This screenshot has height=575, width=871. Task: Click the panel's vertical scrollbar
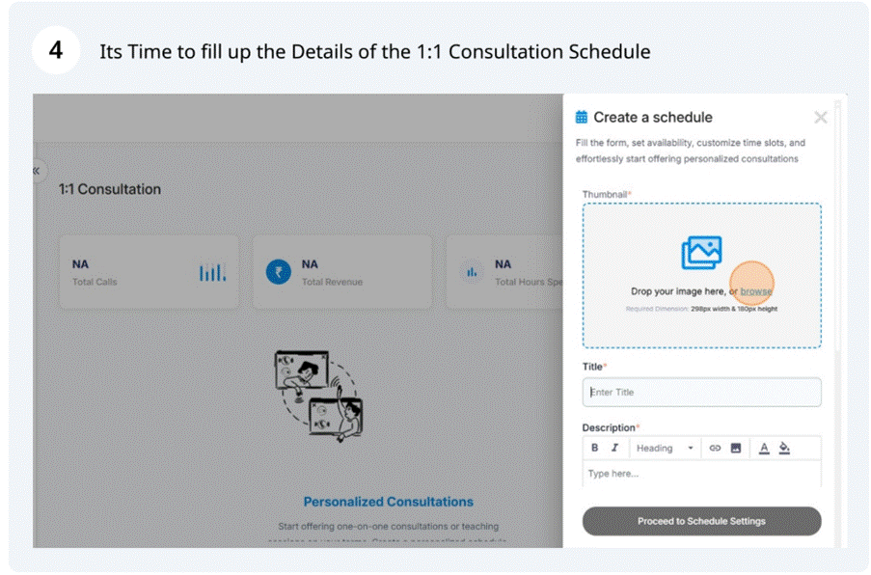(837, 241)
